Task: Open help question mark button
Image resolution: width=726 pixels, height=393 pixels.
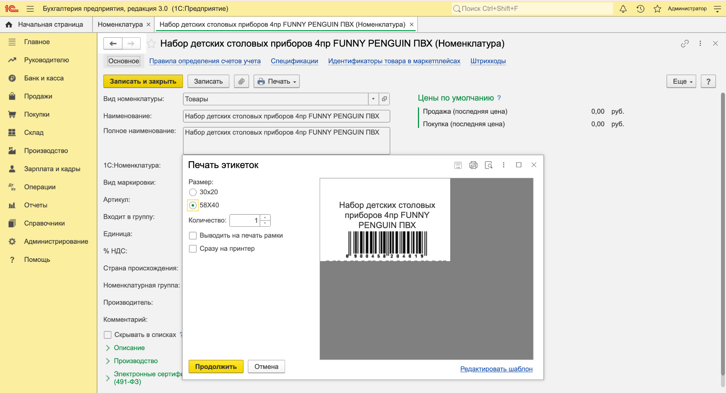Action: pyautogui.click(x=708, y=82)
